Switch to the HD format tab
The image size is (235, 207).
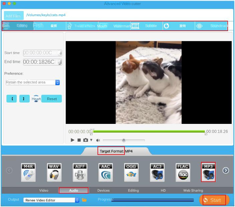coord(163,191)
